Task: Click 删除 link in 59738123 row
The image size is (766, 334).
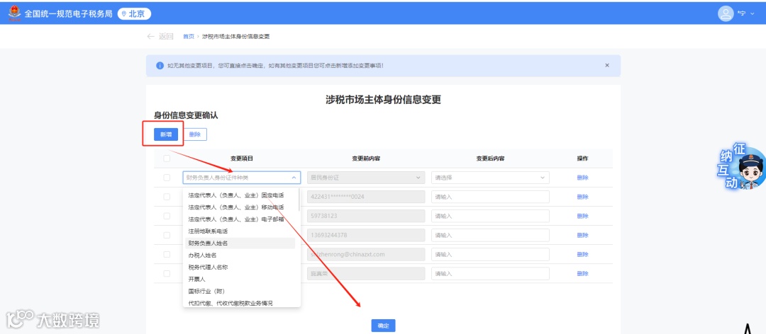Action: pyautogui.click(x=582, y=216)
